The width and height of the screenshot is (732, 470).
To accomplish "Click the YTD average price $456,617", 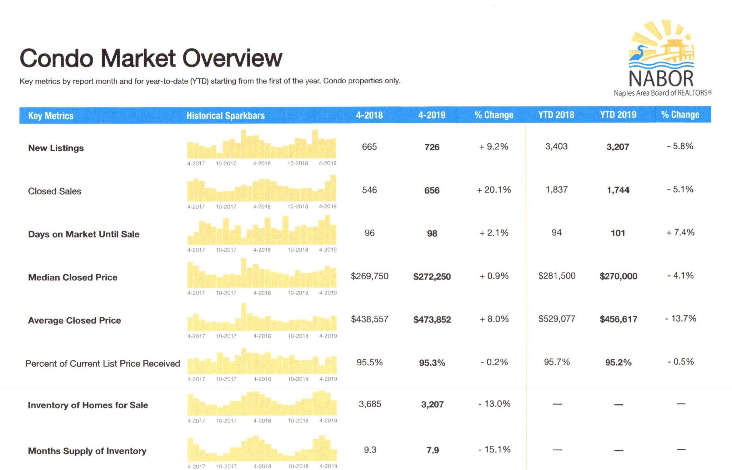I will (618, 319).
